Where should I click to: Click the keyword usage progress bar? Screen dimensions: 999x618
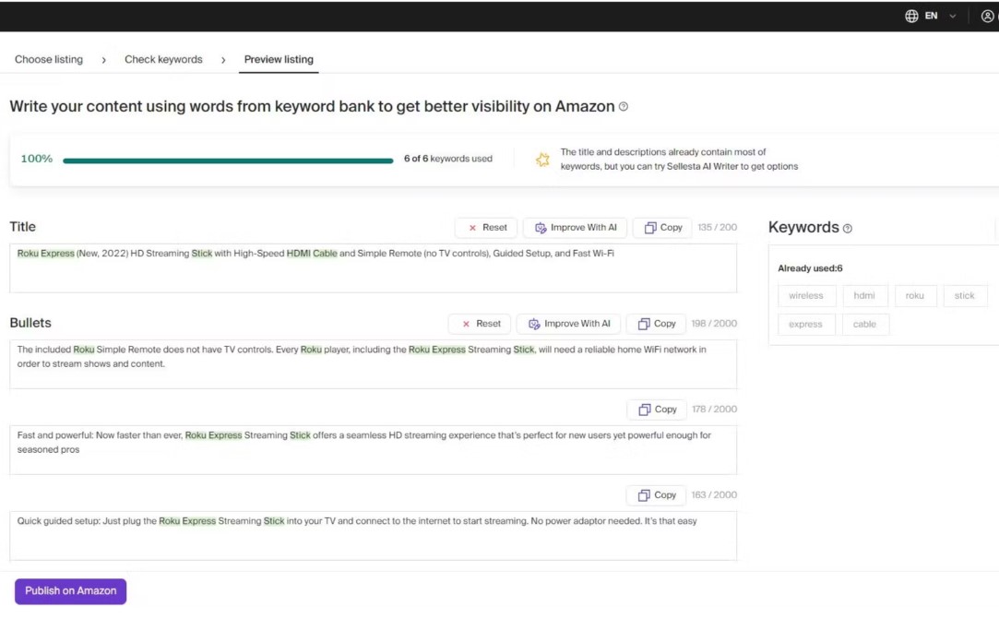click(228, 160)
